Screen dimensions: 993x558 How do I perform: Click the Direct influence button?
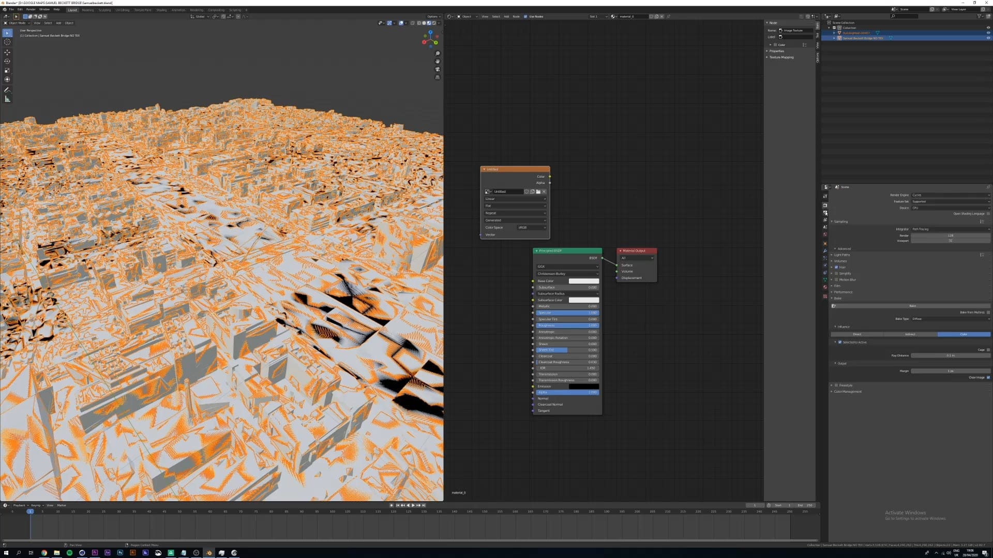857,334
